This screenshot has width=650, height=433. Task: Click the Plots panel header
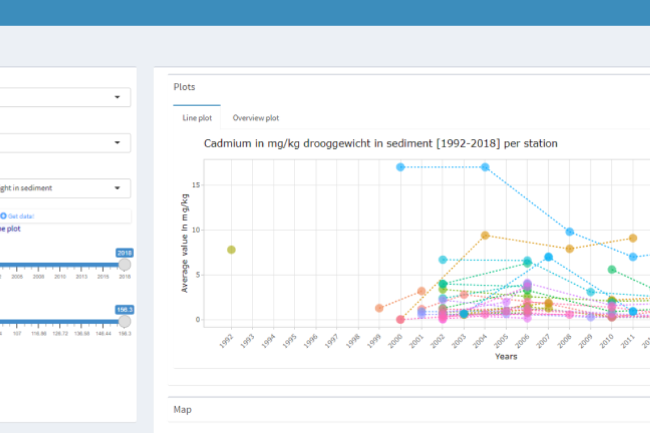[184, 87]
